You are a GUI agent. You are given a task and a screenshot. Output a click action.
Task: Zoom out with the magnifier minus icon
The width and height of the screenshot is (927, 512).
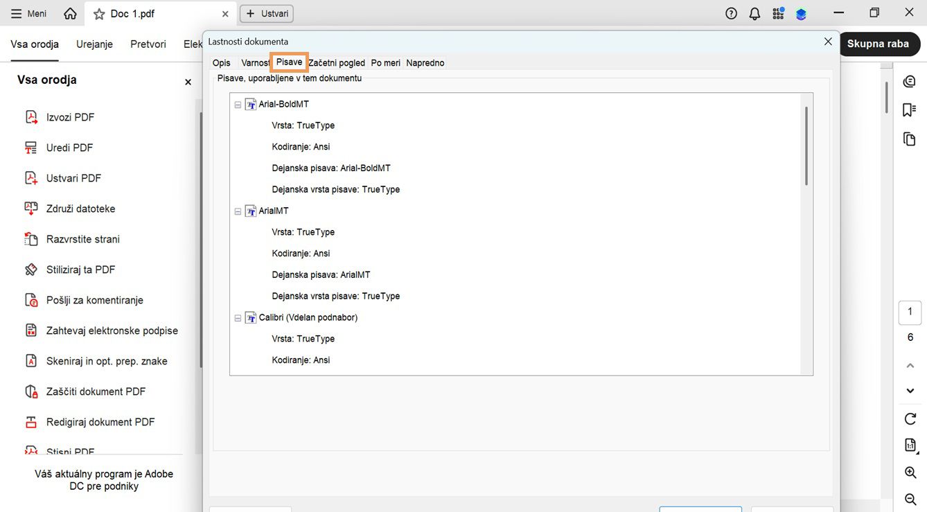point(910,499)
